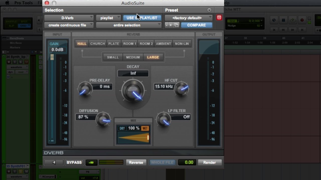Viewport: 321px width, 180px height.
Task: Click the Rewind transport button
Action: tap(283, 30)
